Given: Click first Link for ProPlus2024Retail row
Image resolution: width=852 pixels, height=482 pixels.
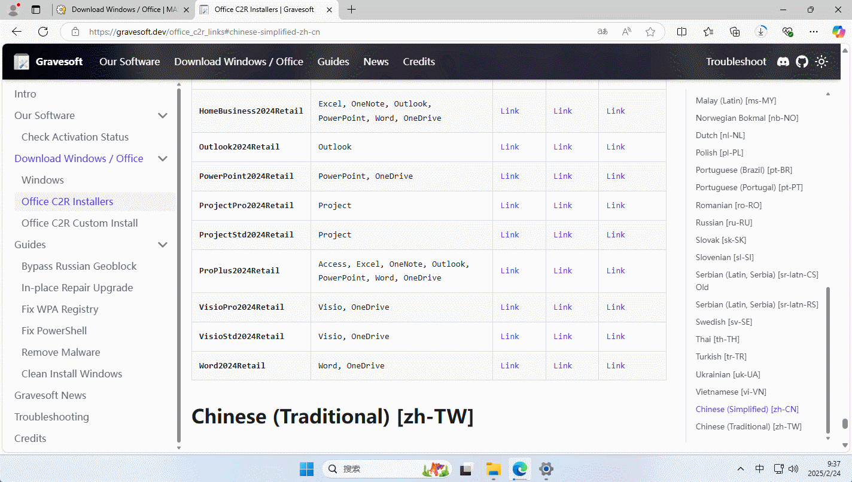Looking at the screenshot, I should click(510, 271).
